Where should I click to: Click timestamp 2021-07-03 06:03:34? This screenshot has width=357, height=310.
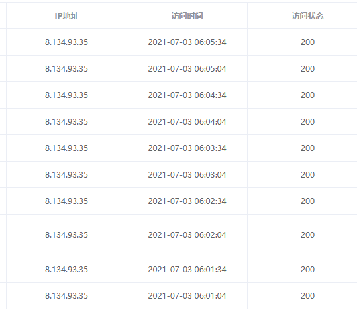click(x=187, y=148)
